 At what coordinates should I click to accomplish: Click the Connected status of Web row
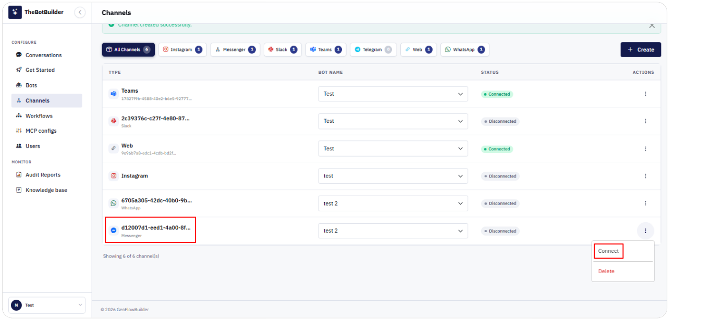pos(497,149)
